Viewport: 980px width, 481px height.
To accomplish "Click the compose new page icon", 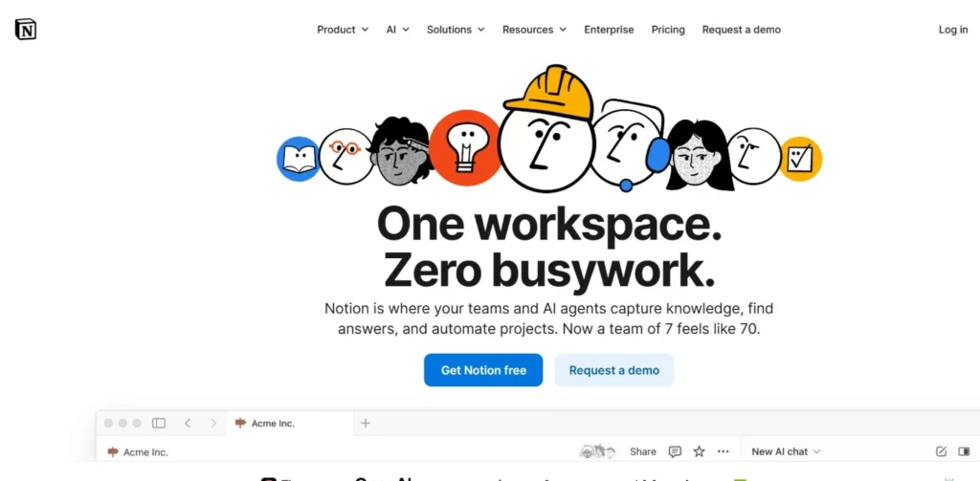I will (x=941, y=451).
